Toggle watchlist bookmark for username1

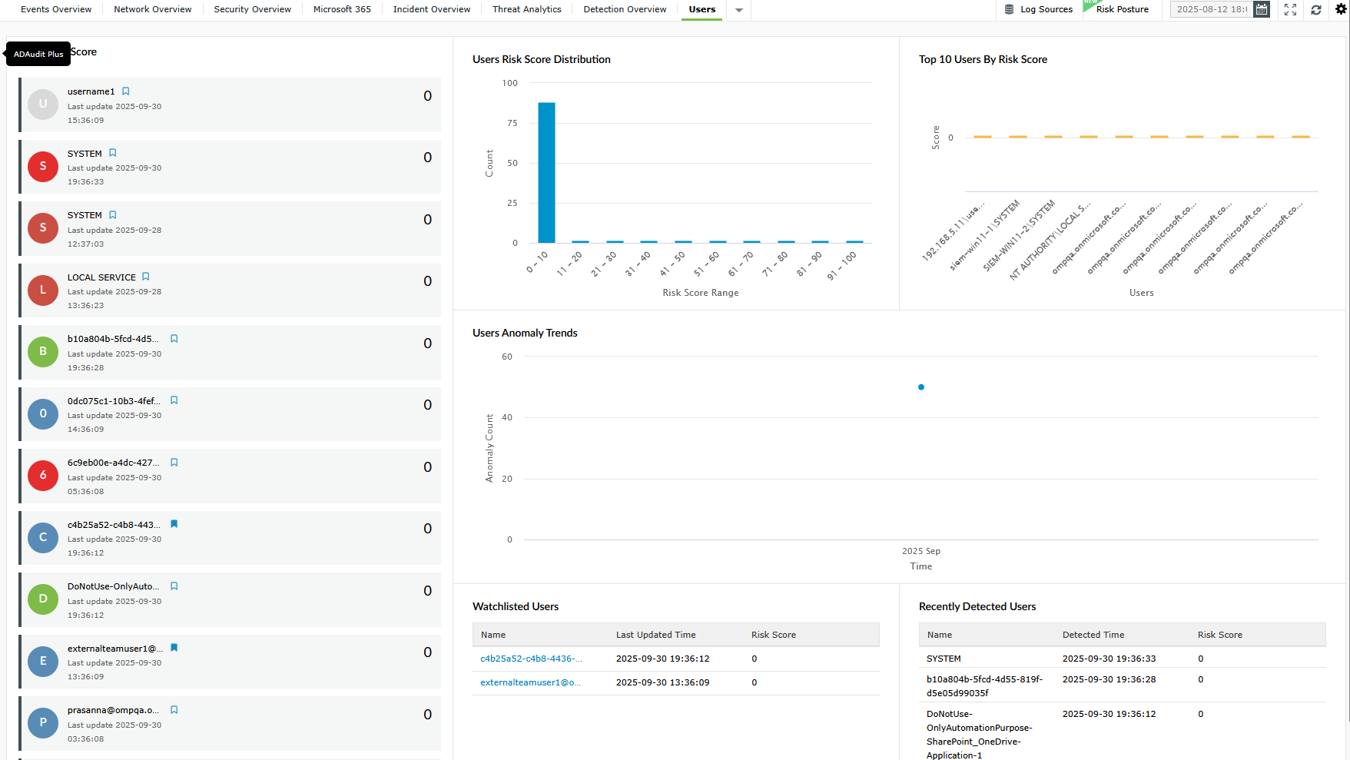click(126, 91)
